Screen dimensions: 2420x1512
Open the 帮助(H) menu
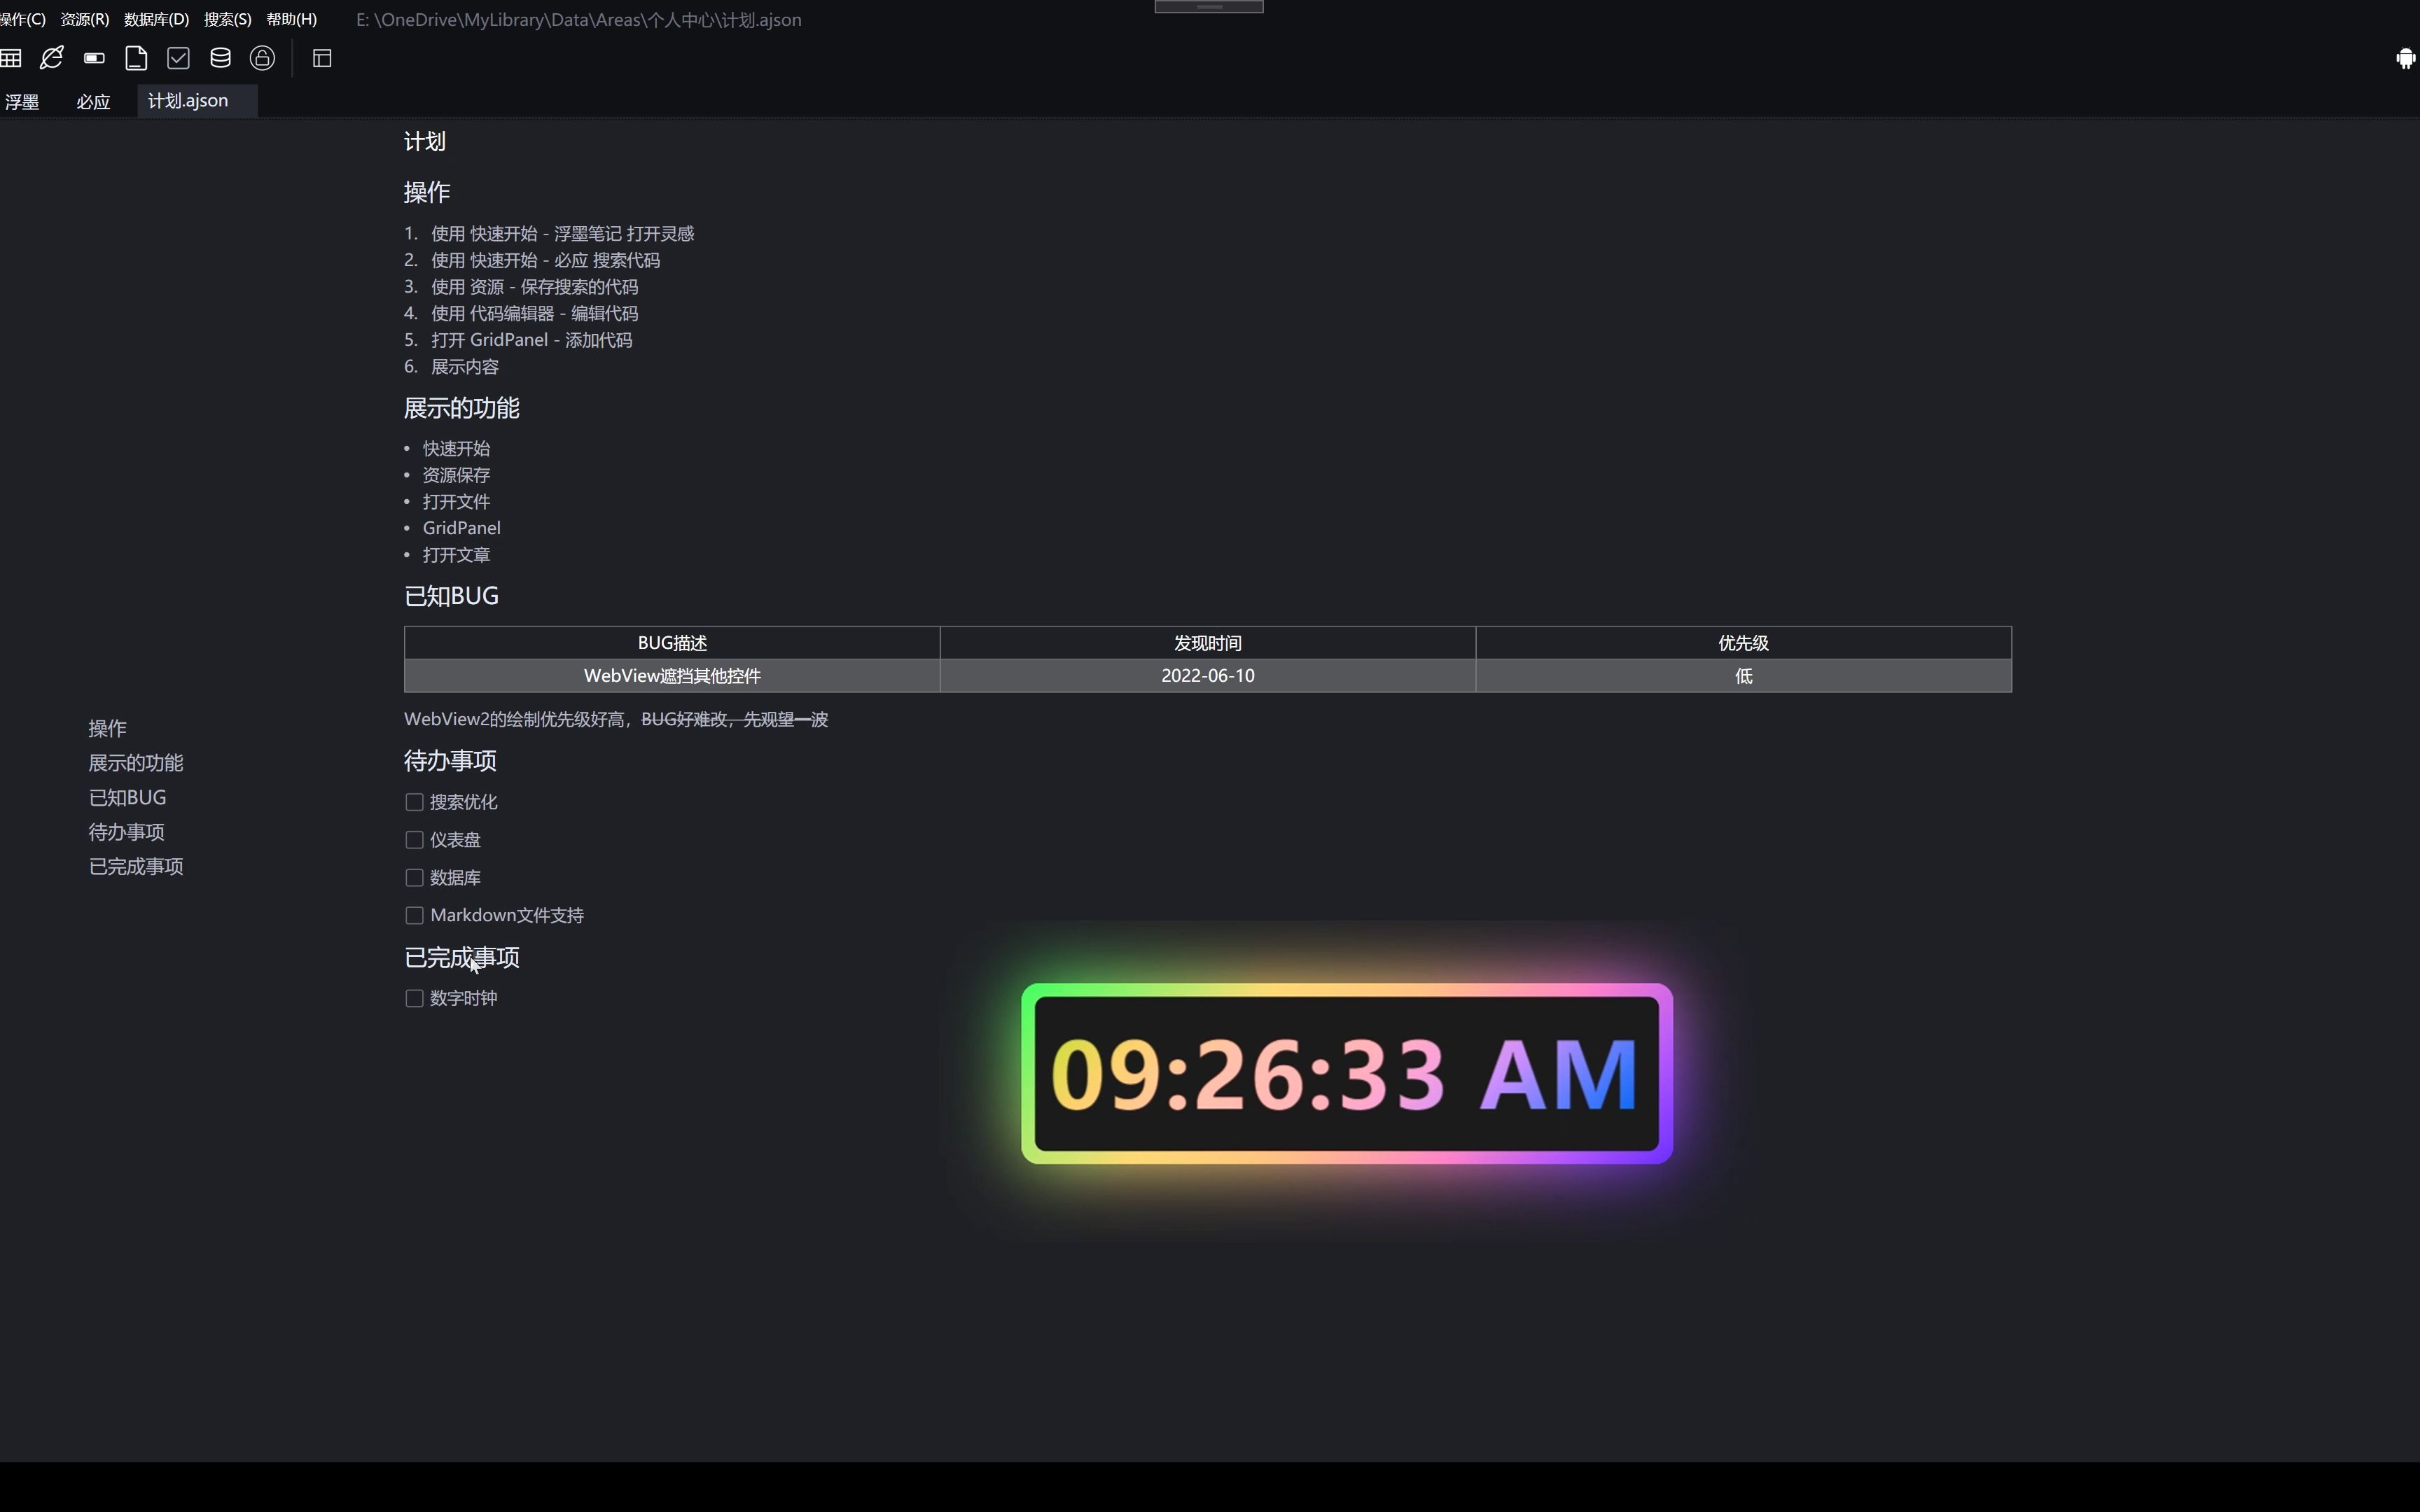[292, 19]
